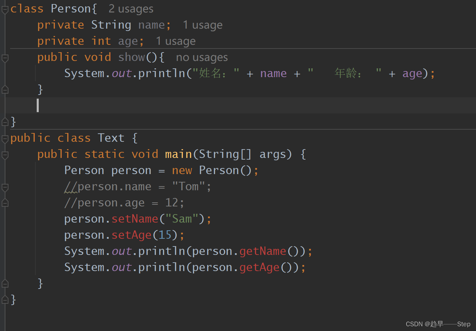
Task: Click the setName method call
Action: pyautogui.click(x=135, y=219)
